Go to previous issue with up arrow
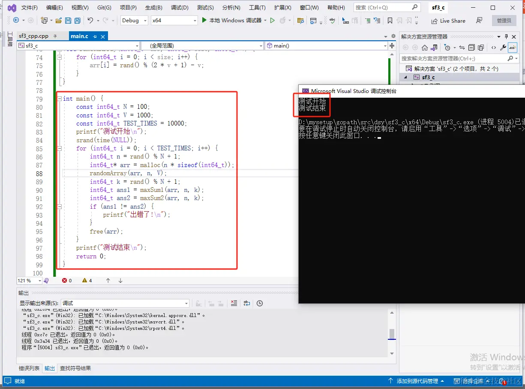 tap(108, 281)
